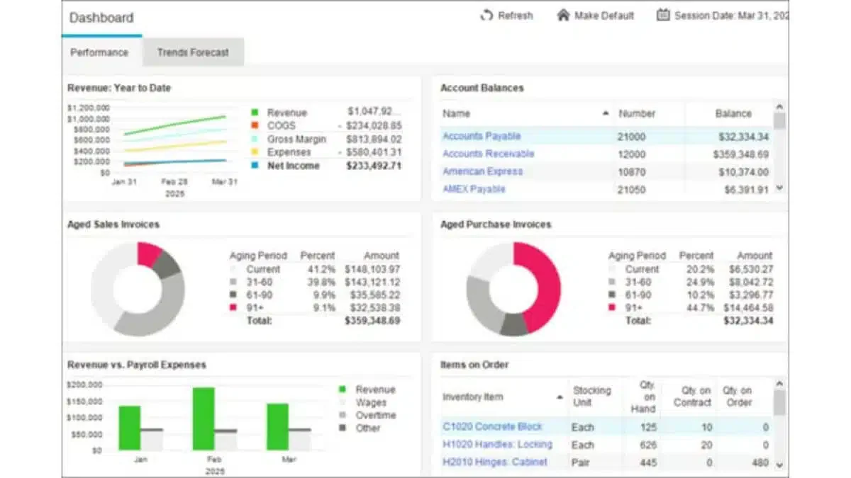
Task: Click the Session Date calendar icon
Action: 663,15
